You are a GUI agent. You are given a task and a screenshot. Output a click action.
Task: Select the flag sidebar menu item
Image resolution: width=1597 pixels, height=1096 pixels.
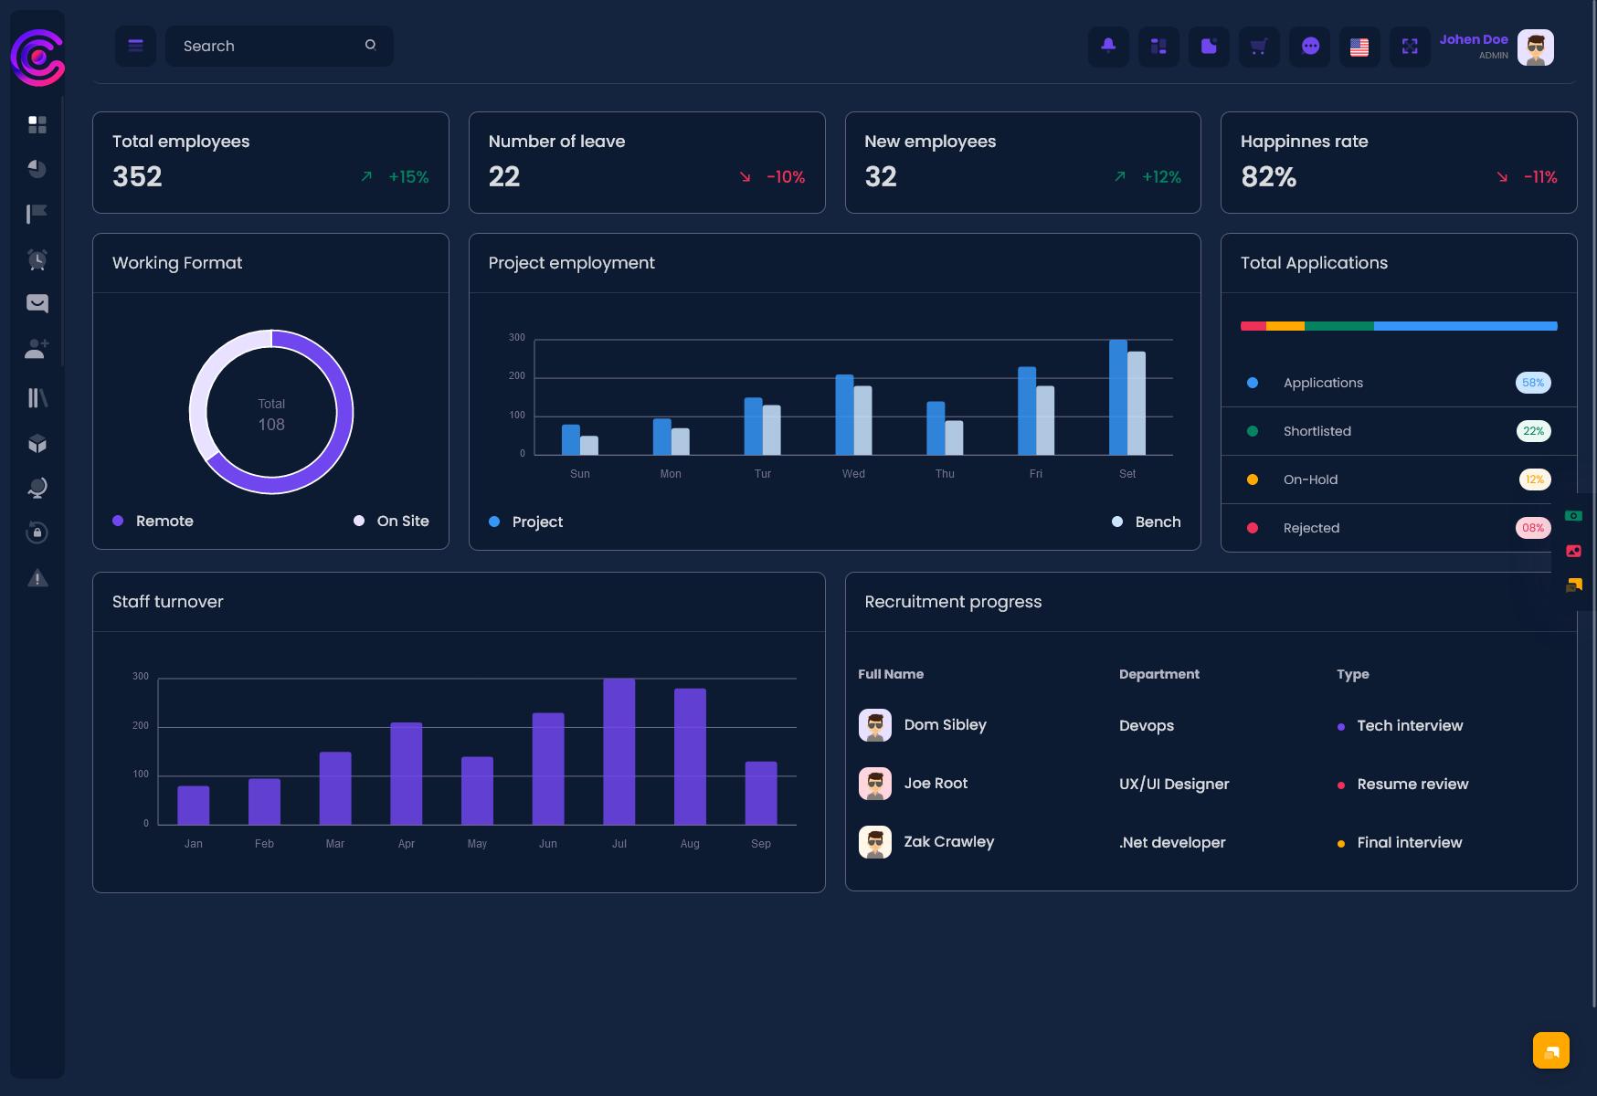click(x=37, y=214)
